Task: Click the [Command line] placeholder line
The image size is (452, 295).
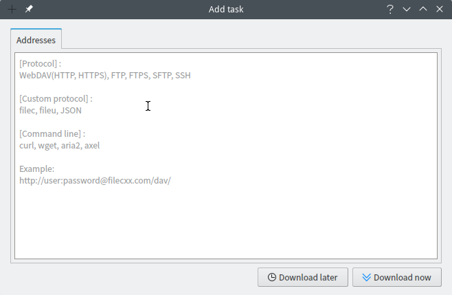Action: 52,134
